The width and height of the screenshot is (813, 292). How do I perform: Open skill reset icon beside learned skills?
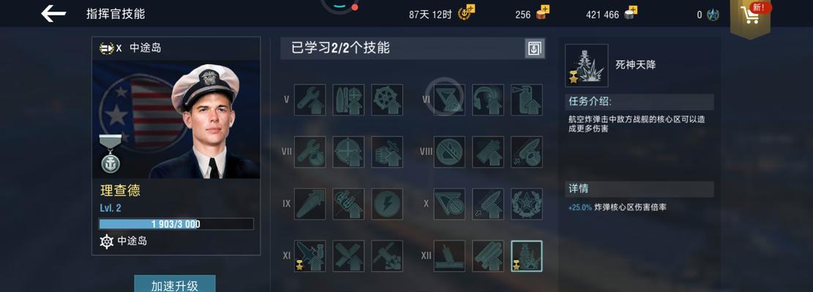tap(535, 49)
